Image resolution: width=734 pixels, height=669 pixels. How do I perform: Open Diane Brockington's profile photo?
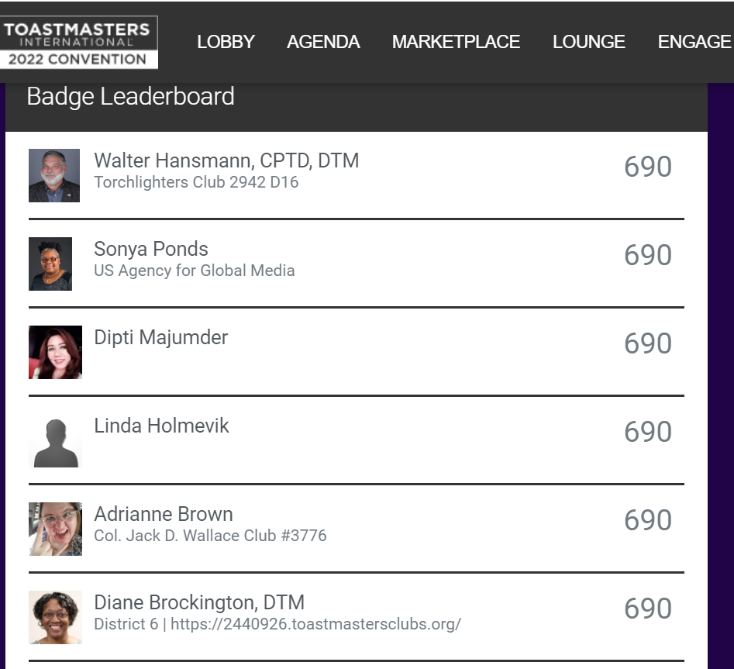pos(55,617)
